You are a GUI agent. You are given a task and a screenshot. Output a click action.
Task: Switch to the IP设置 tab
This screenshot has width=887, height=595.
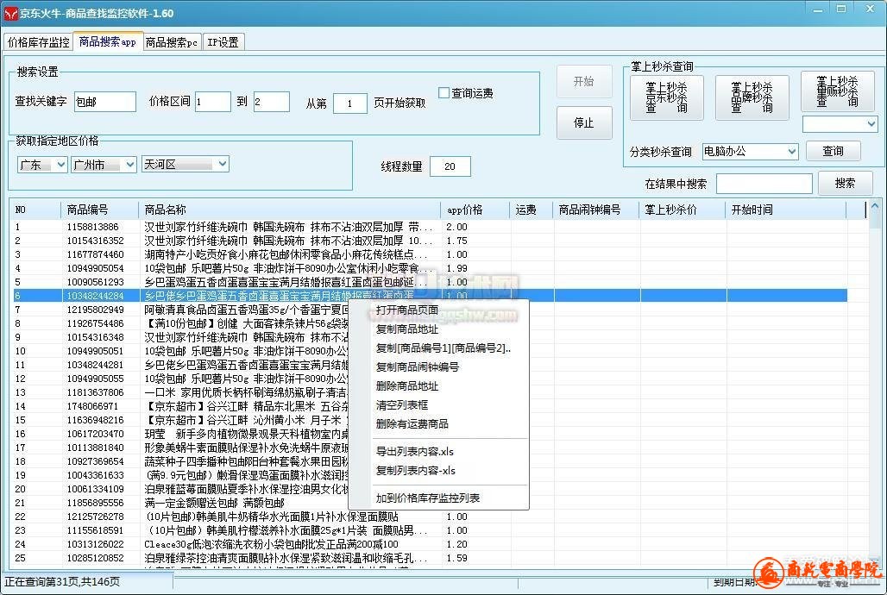pyautogui.click(x=223, y=42)
